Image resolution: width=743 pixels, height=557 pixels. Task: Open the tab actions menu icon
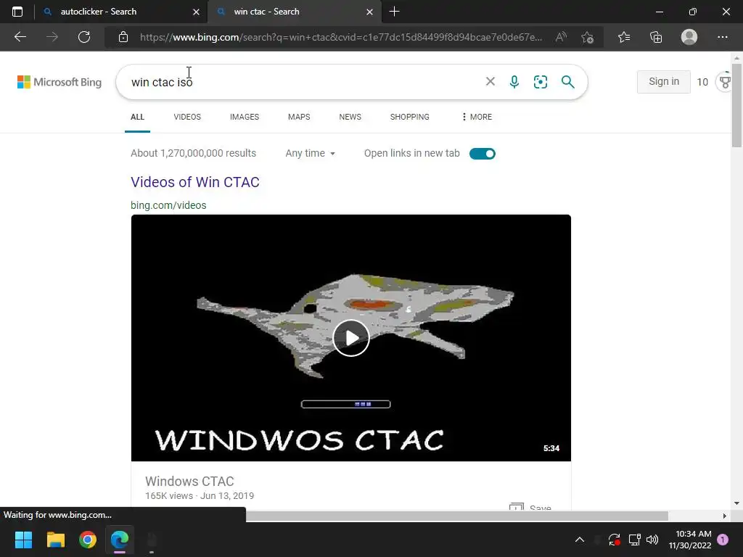pyautogui.click(x=17, y=12)
